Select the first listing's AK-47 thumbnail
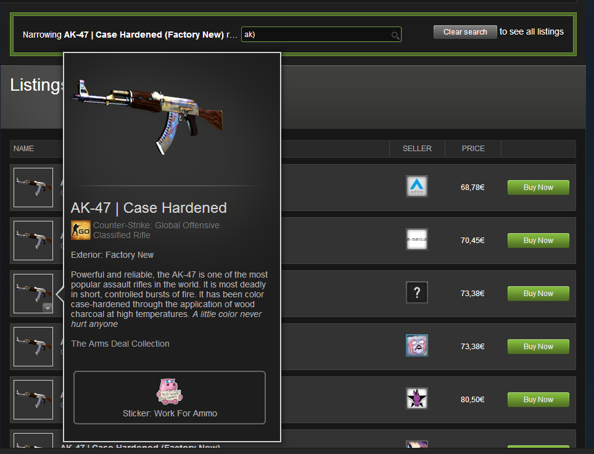This screenshot has width=594, height=454. pos(33,188)
